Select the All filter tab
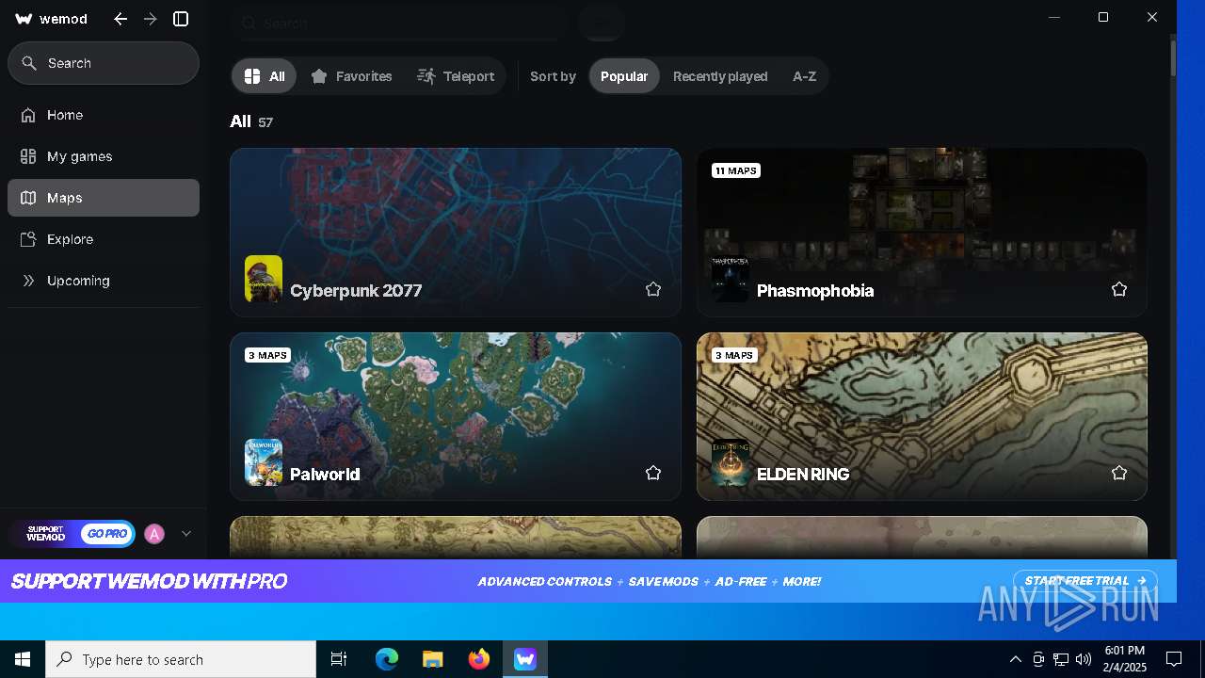Screen dimensions: 1205x678 [265, 76]
